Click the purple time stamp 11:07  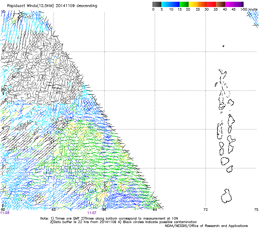pyautogui.click(x=92, y=213)
